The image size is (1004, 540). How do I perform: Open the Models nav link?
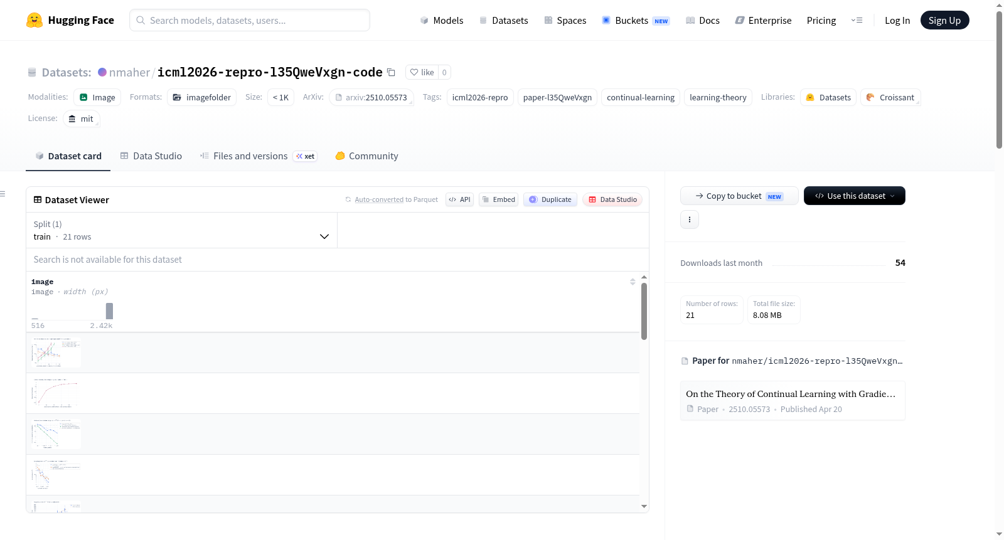pos(442,20)
